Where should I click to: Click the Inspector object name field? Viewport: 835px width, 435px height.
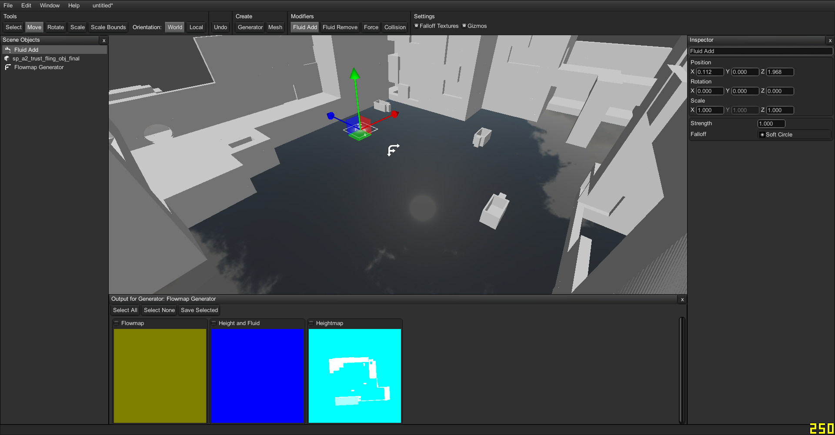(x=761, y=51)
